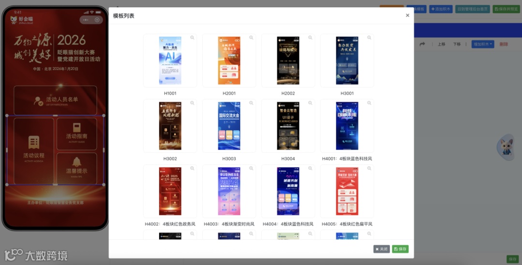Image resolution: width=522 pixels, height=265 pixels.
Task: Click the label H4003：4板块渐变时尚风
Action: 229,224
